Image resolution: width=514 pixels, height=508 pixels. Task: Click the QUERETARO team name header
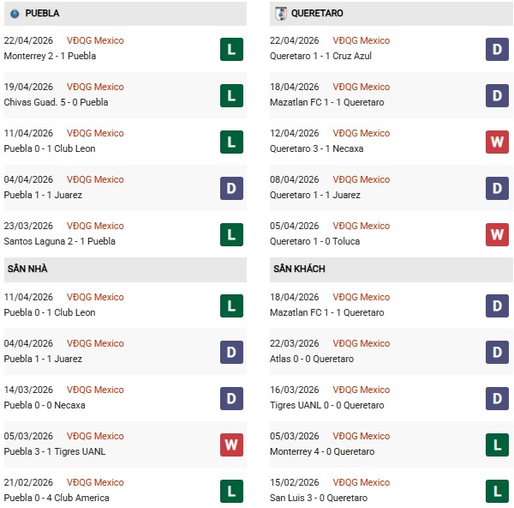(x=316, y=14)
